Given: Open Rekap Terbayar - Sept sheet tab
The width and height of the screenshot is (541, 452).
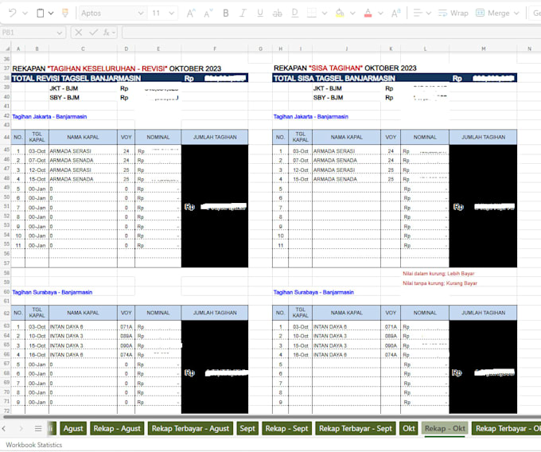Looking at the screenshot, I should [x=356, y=429].
